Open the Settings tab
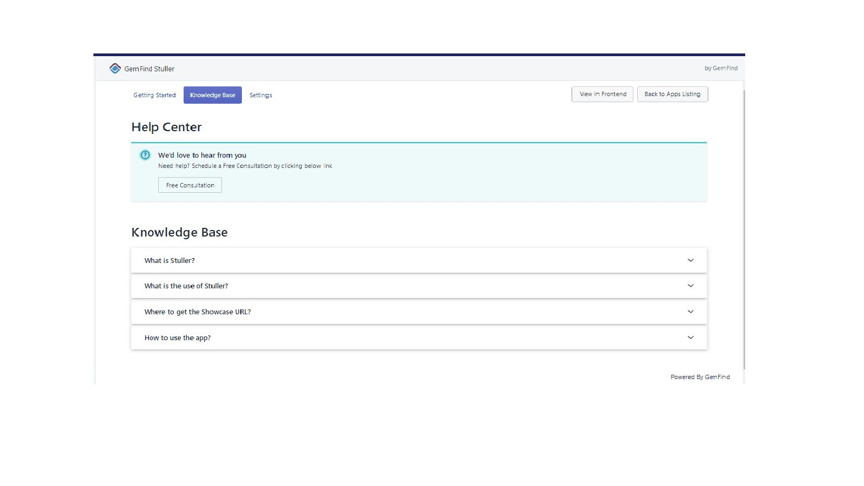This screenshot has height=486, width=864. pos(260,95)
